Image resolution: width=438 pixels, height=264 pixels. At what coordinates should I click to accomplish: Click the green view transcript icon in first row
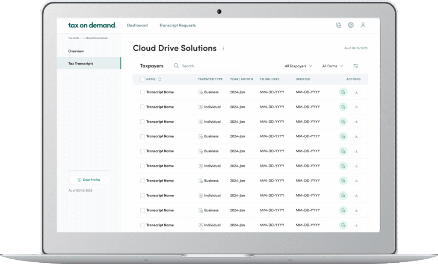point(343,92)
